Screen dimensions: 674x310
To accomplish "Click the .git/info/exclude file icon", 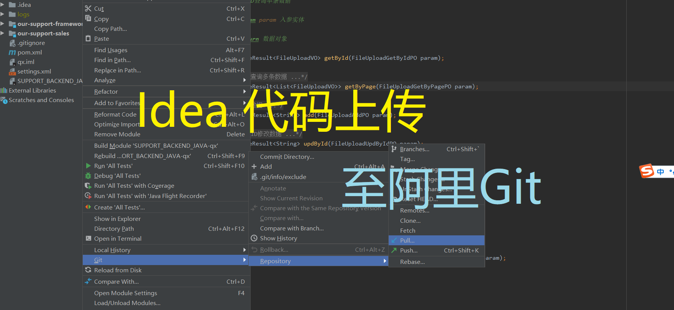I will tap(254, 177).
